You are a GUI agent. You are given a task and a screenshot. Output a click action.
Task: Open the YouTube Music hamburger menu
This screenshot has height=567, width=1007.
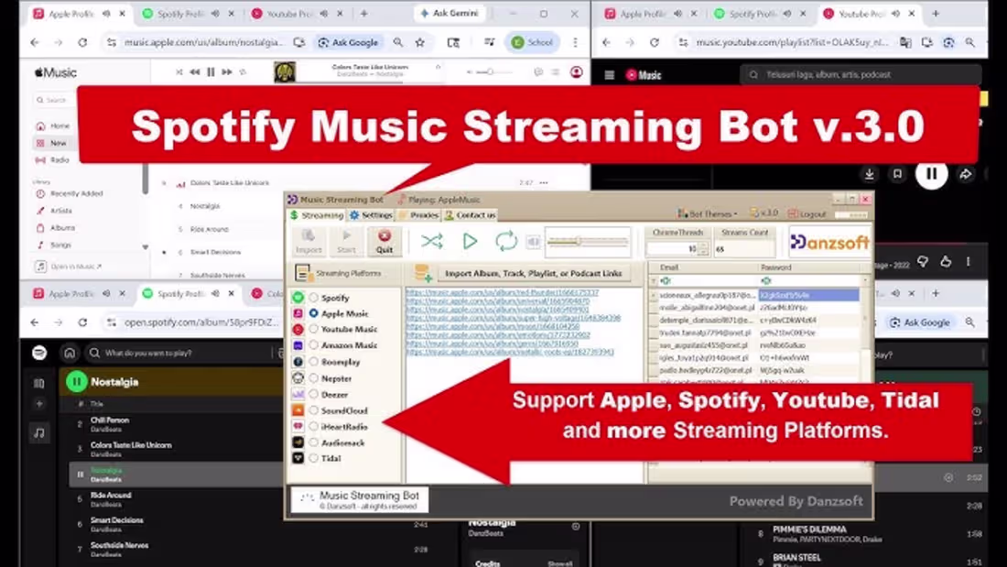[610, 75]
